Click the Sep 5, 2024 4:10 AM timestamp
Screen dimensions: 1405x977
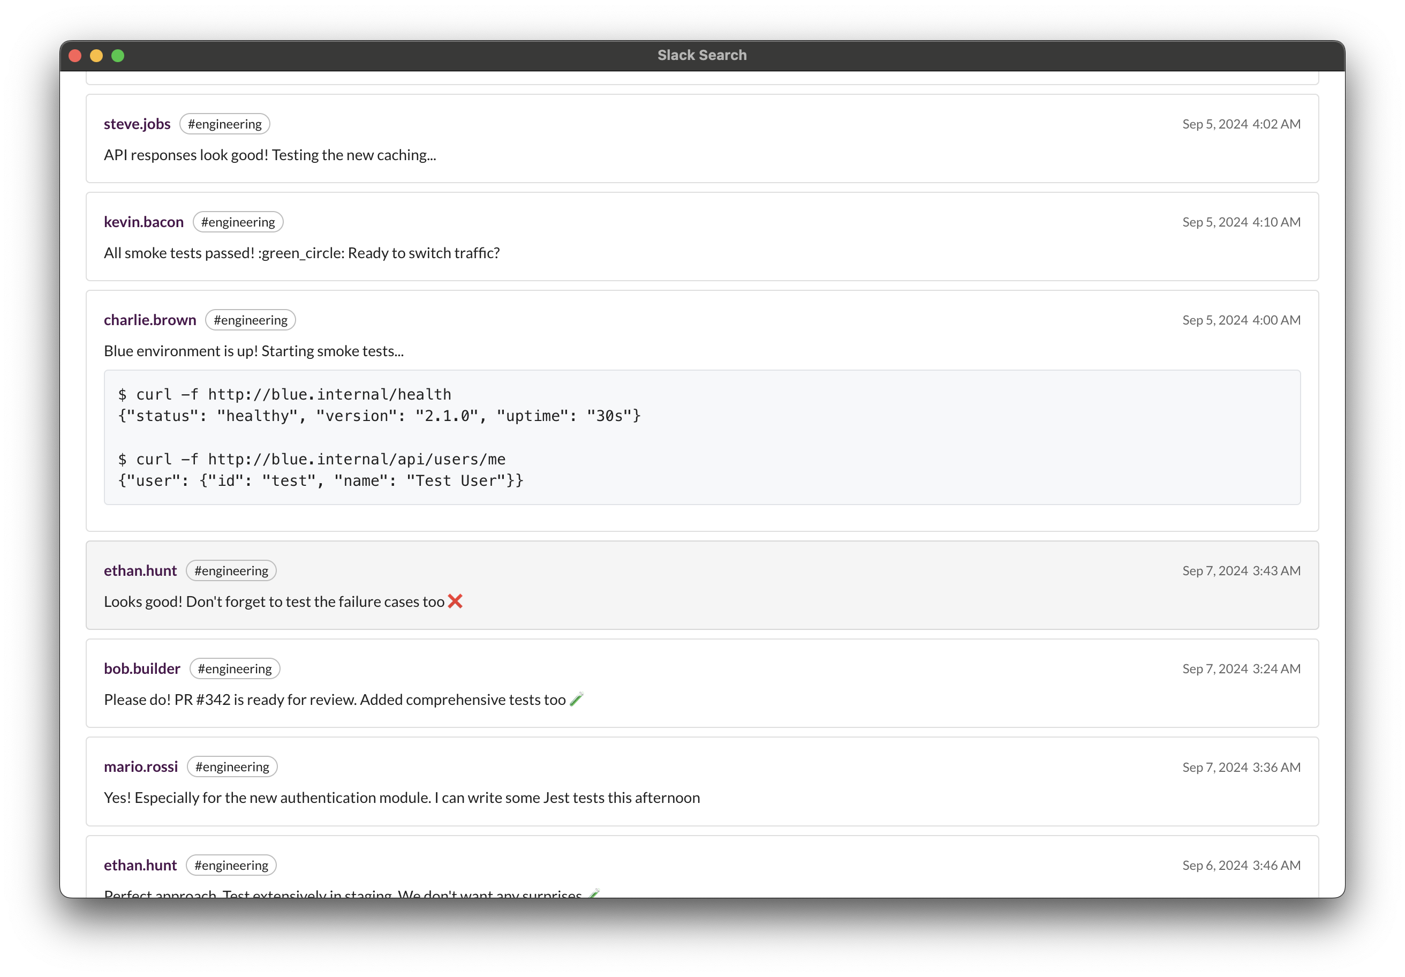coord(1241,222)
